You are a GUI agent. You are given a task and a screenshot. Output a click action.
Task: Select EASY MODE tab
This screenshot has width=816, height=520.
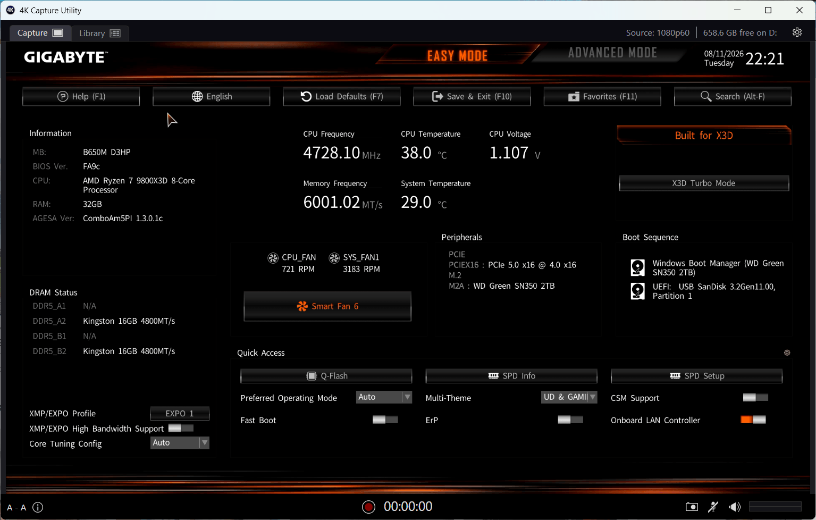click(x=457, y=55)
